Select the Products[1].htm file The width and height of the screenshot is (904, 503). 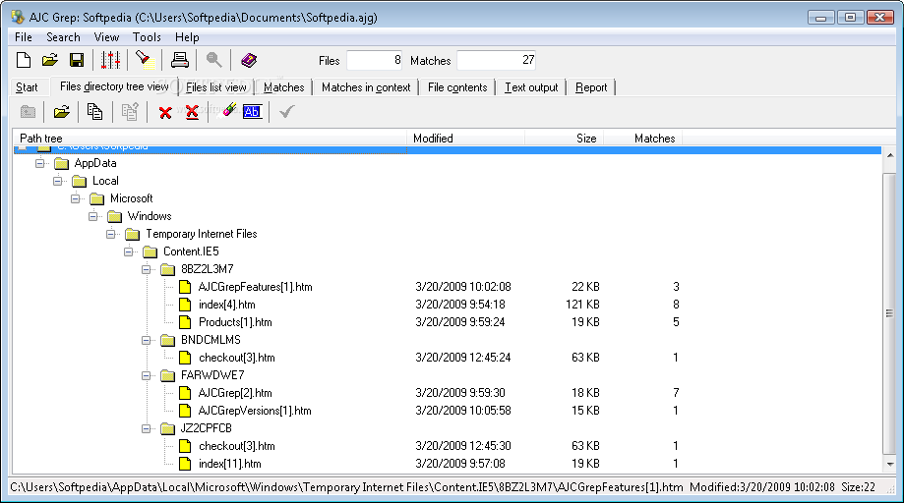pyautogui.click(x=235, y=322)
